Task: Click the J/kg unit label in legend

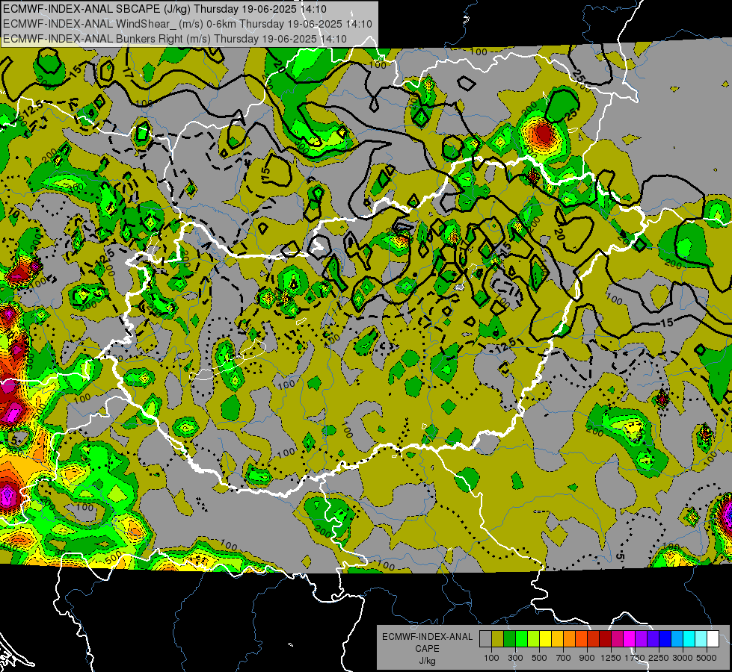Action: point(428,661)
